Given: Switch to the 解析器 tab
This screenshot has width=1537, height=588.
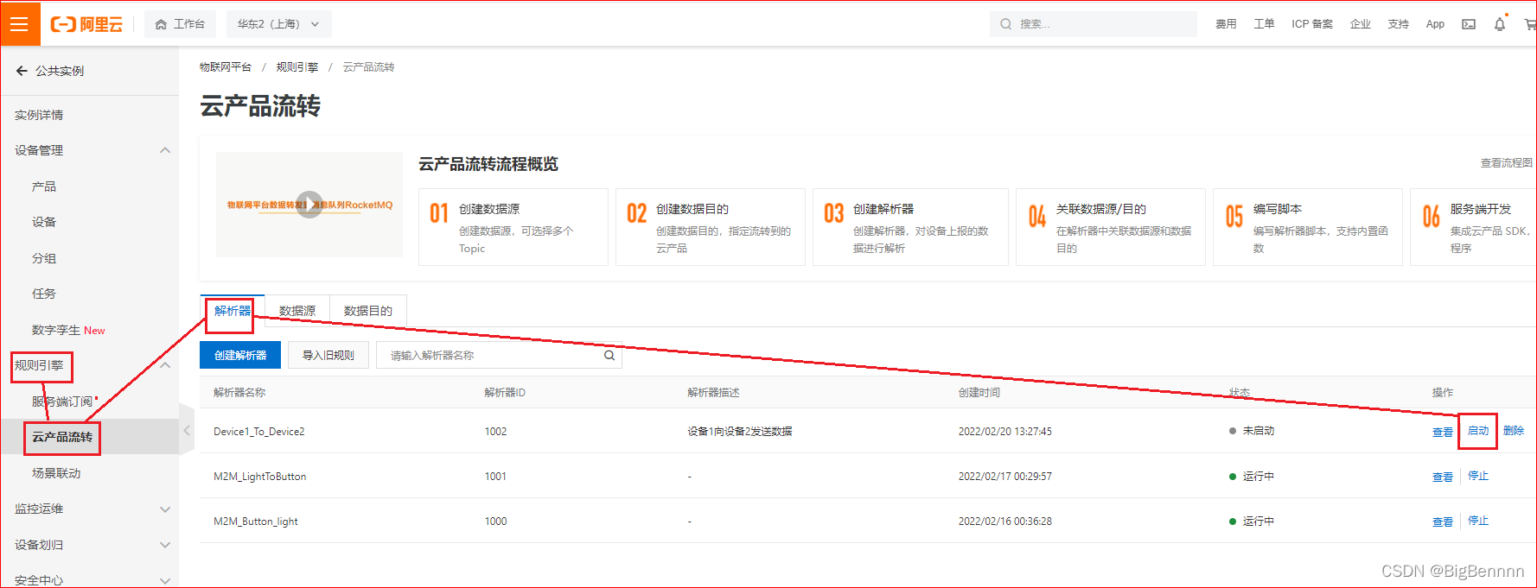Looking at the screenshot, I should click(233, 311).
